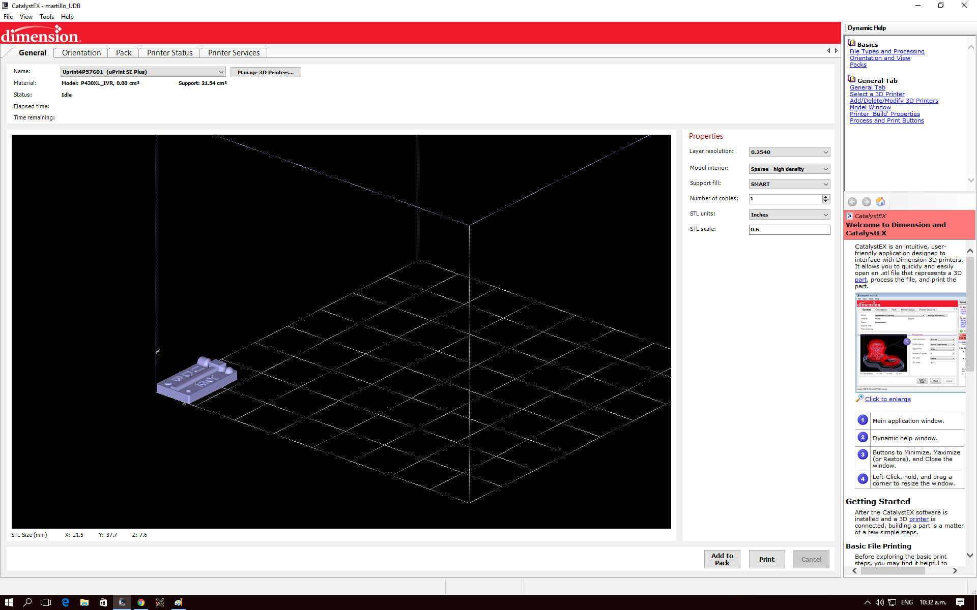This screenshot has height=610, width=977.
Task: Open Layer resolution dropdown
Action: [789, 152]
